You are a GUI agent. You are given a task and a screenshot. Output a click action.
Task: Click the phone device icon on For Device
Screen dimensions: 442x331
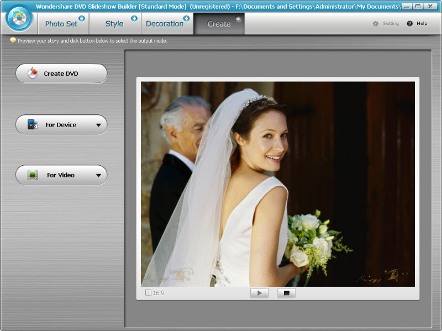pyautogui.click(x=32, y=125)
